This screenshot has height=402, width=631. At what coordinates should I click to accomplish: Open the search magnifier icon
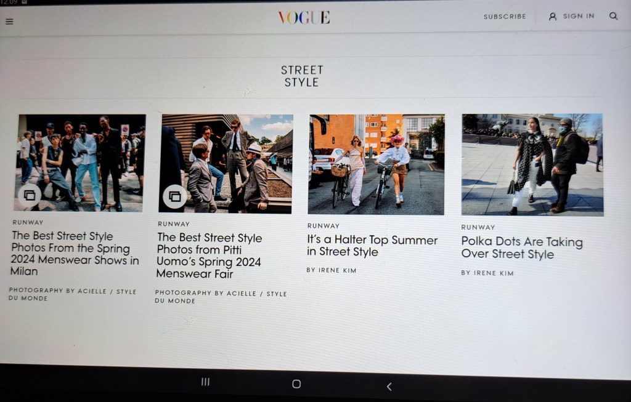pos(613,16)
